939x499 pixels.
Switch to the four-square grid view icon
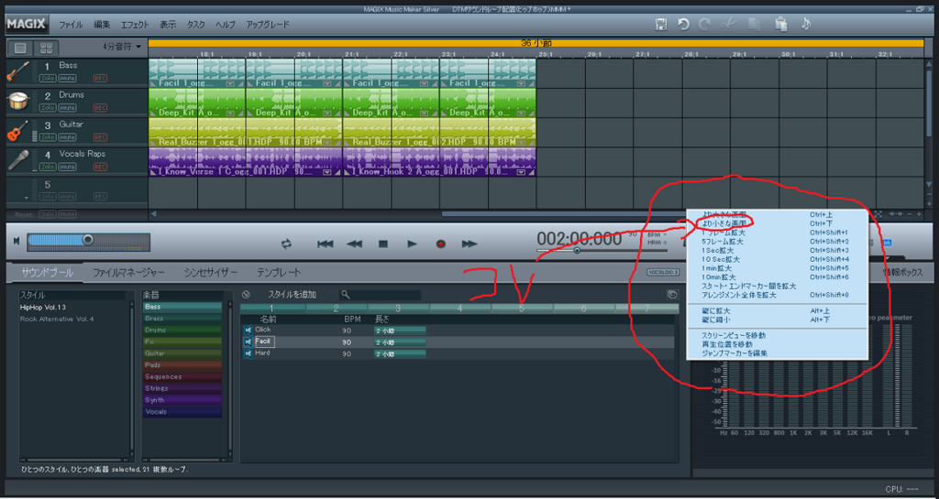pos(45,48)
